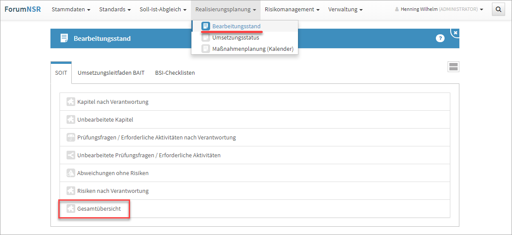Image resolution: width=512 pixels, height=235 pixels.
Task: Click the icon beside Abweichungen ohne Risiken
Action: point(70,173)
